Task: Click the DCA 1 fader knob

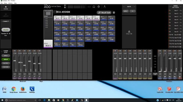Action: 115,59
